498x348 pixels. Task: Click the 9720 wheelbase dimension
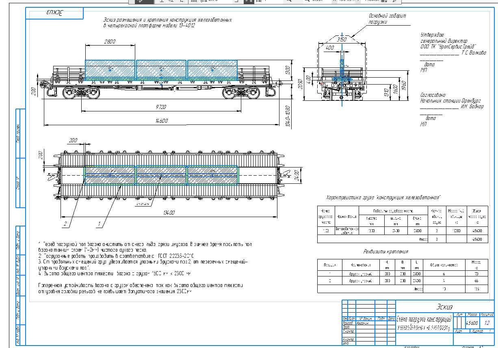(161, 107)
